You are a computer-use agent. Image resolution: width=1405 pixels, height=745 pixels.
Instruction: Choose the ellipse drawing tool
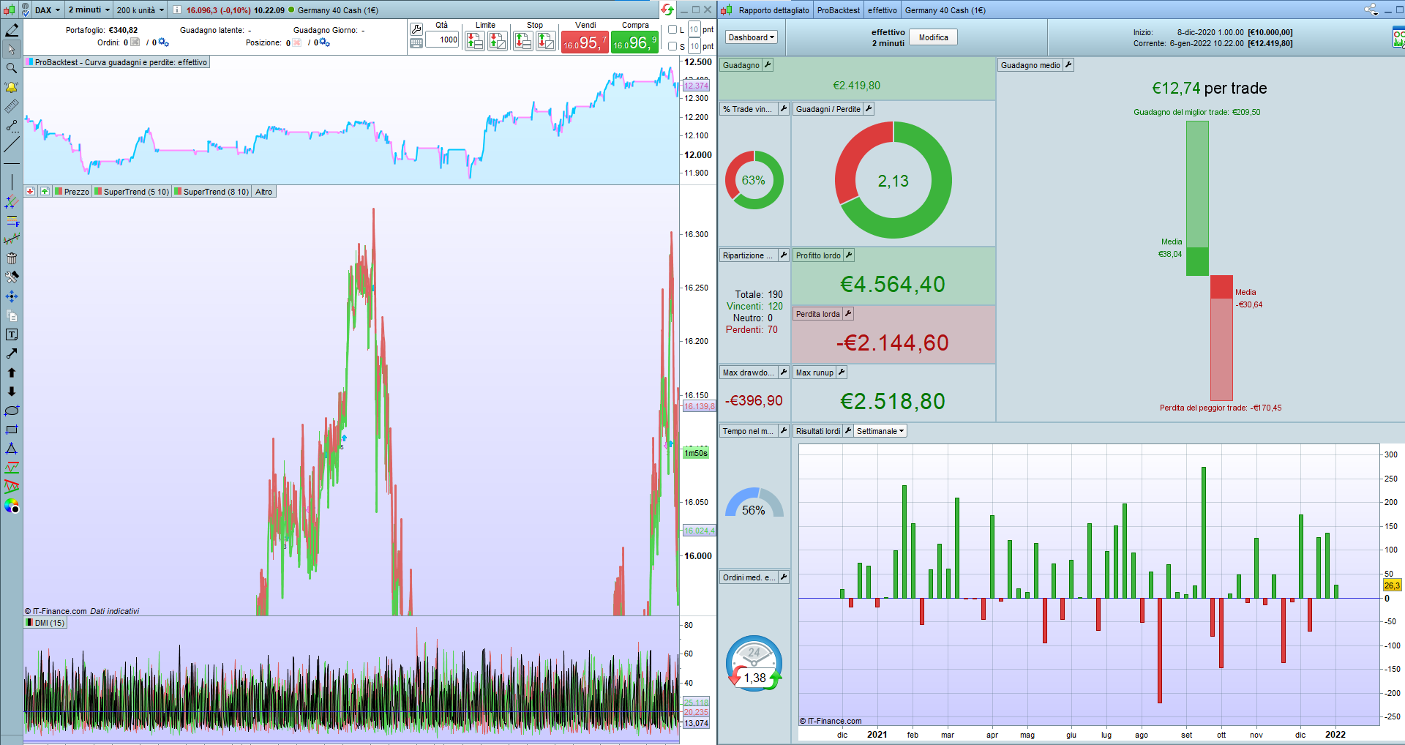click(x=12, y=411)
